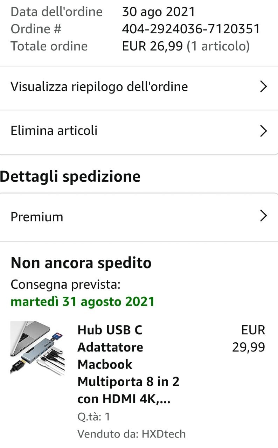278x448 pixels.
Task: Tap the chevron beside Visualizza riepilogo dell'ordine
Action: 264,87
